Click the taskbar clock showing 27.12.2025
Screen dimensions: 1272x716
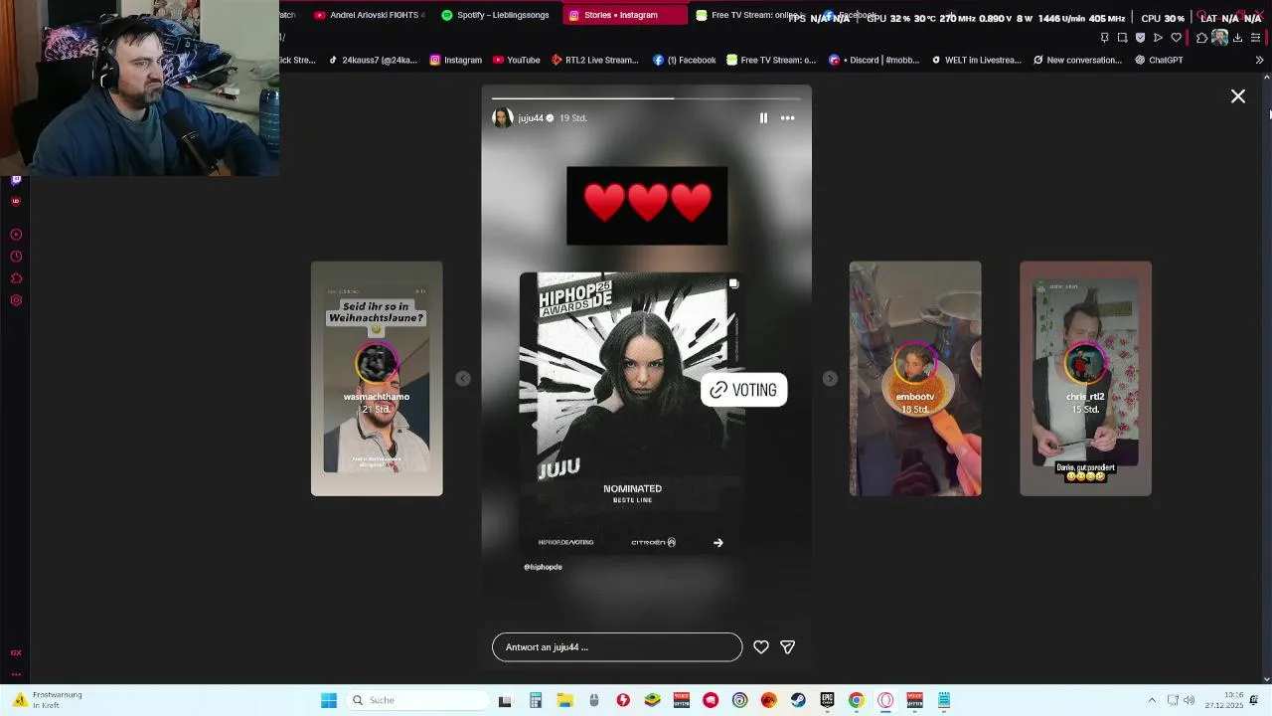point(1224,700)
